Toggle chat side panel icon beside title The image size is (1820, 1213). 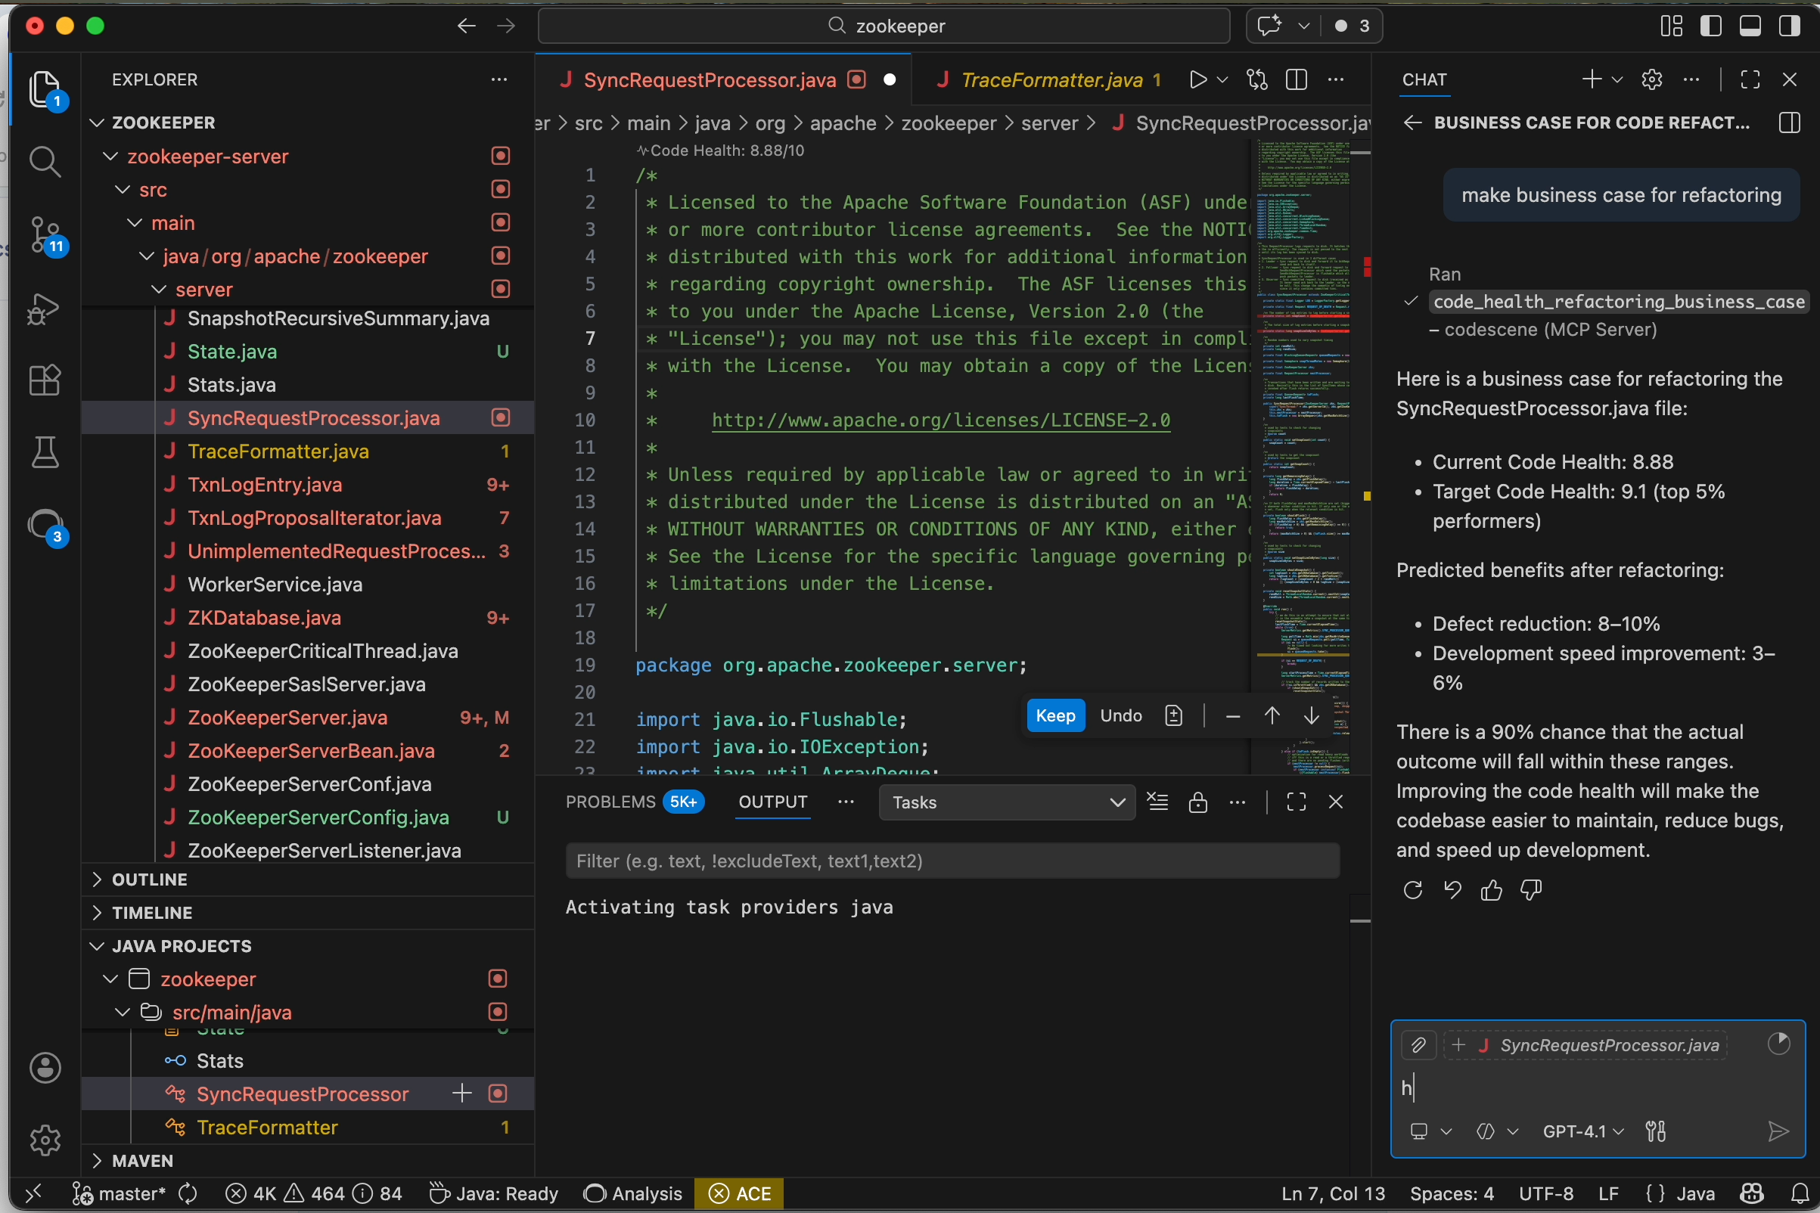1789,123
